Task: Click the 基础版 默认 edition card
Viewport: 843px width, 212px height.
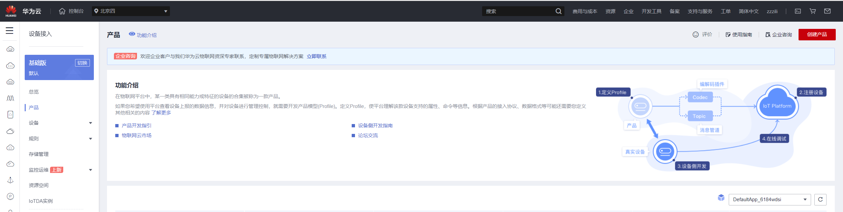Action: (x=59, y=67)
